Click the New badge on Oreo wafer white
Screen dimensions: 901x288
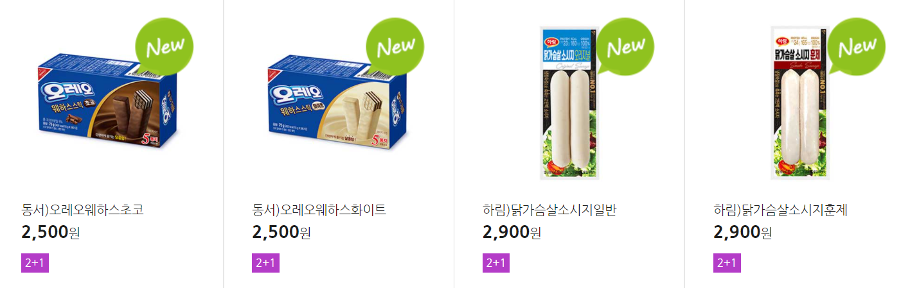(x=395, y=47)
